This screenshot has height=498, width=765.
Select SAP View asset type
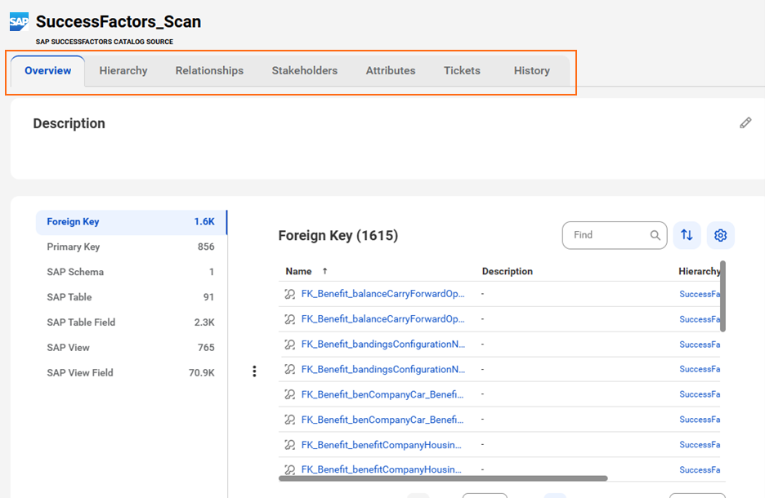(131, 348)
